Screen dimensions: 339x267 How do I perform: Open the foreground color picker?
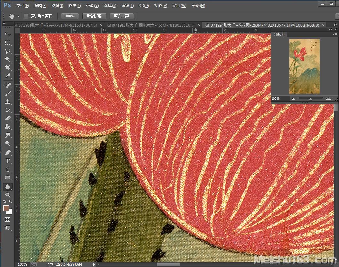coord(6,208)
